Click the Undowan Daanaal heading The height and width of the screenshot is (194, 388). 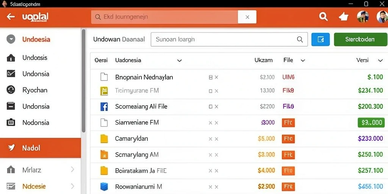click(119, 39)
